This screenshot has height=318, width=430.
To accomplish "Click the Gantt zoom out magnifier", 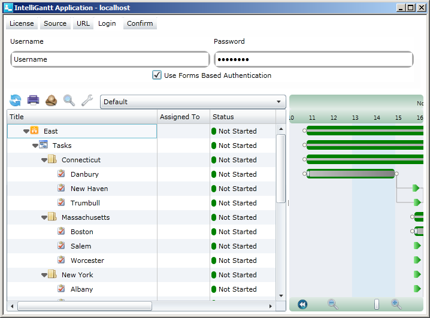I will [332, 304].
